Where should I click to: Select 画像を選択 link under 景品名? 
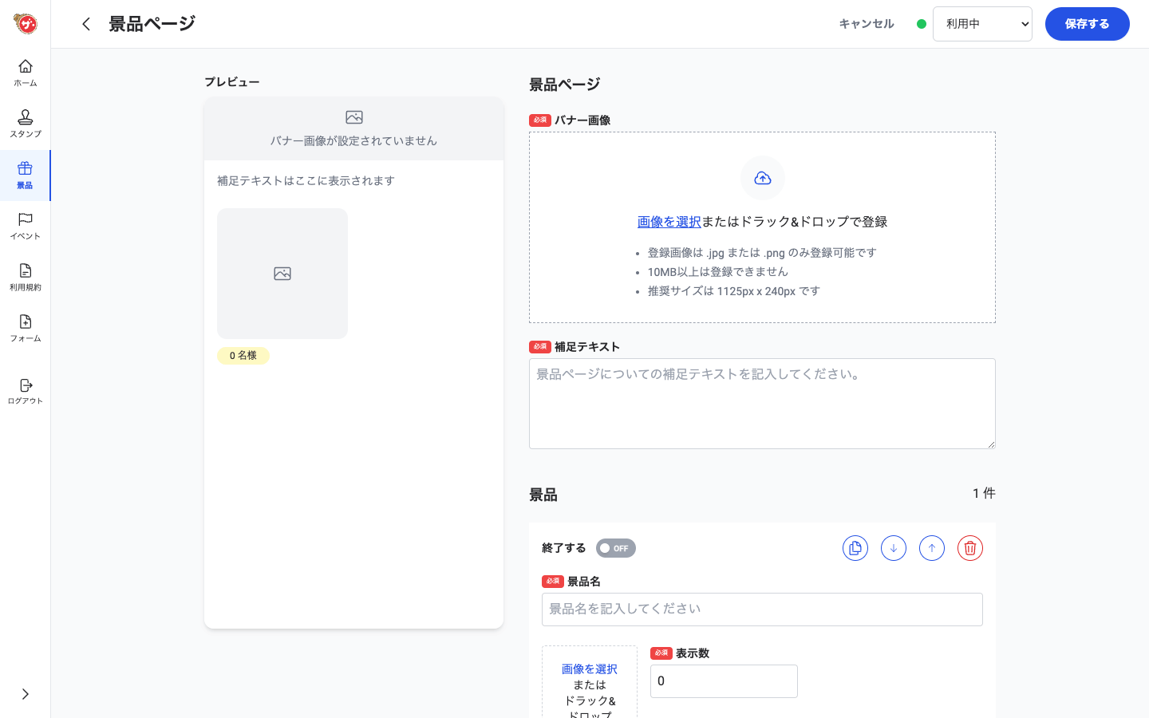tap(589, 669)
